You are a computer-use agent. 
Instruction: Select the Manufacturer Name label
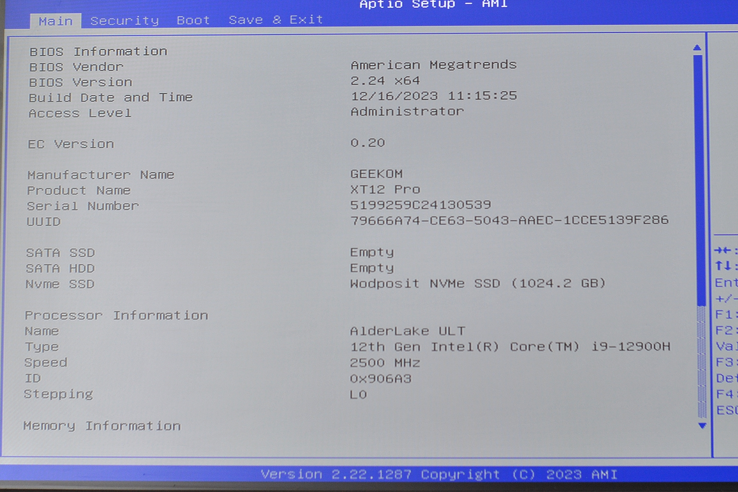101,175
